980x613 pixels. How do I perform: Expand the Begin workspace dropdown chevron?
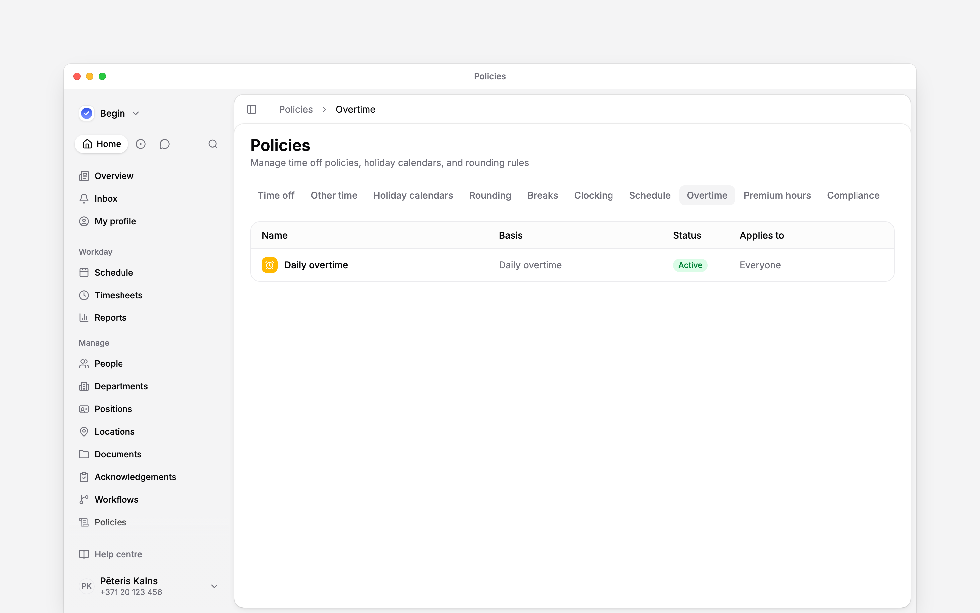[x=136, y=114]
